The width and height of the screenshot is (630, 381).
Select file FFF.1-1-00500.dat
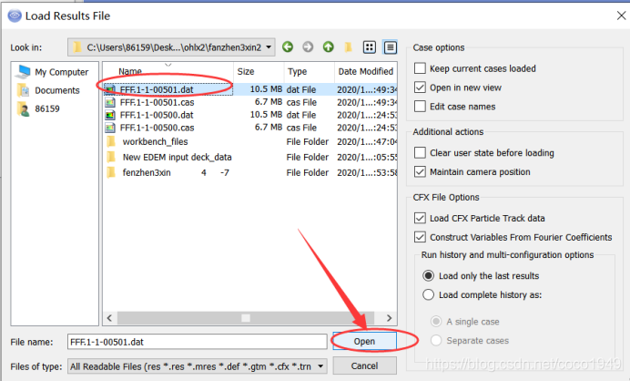[x=157, y=115]
